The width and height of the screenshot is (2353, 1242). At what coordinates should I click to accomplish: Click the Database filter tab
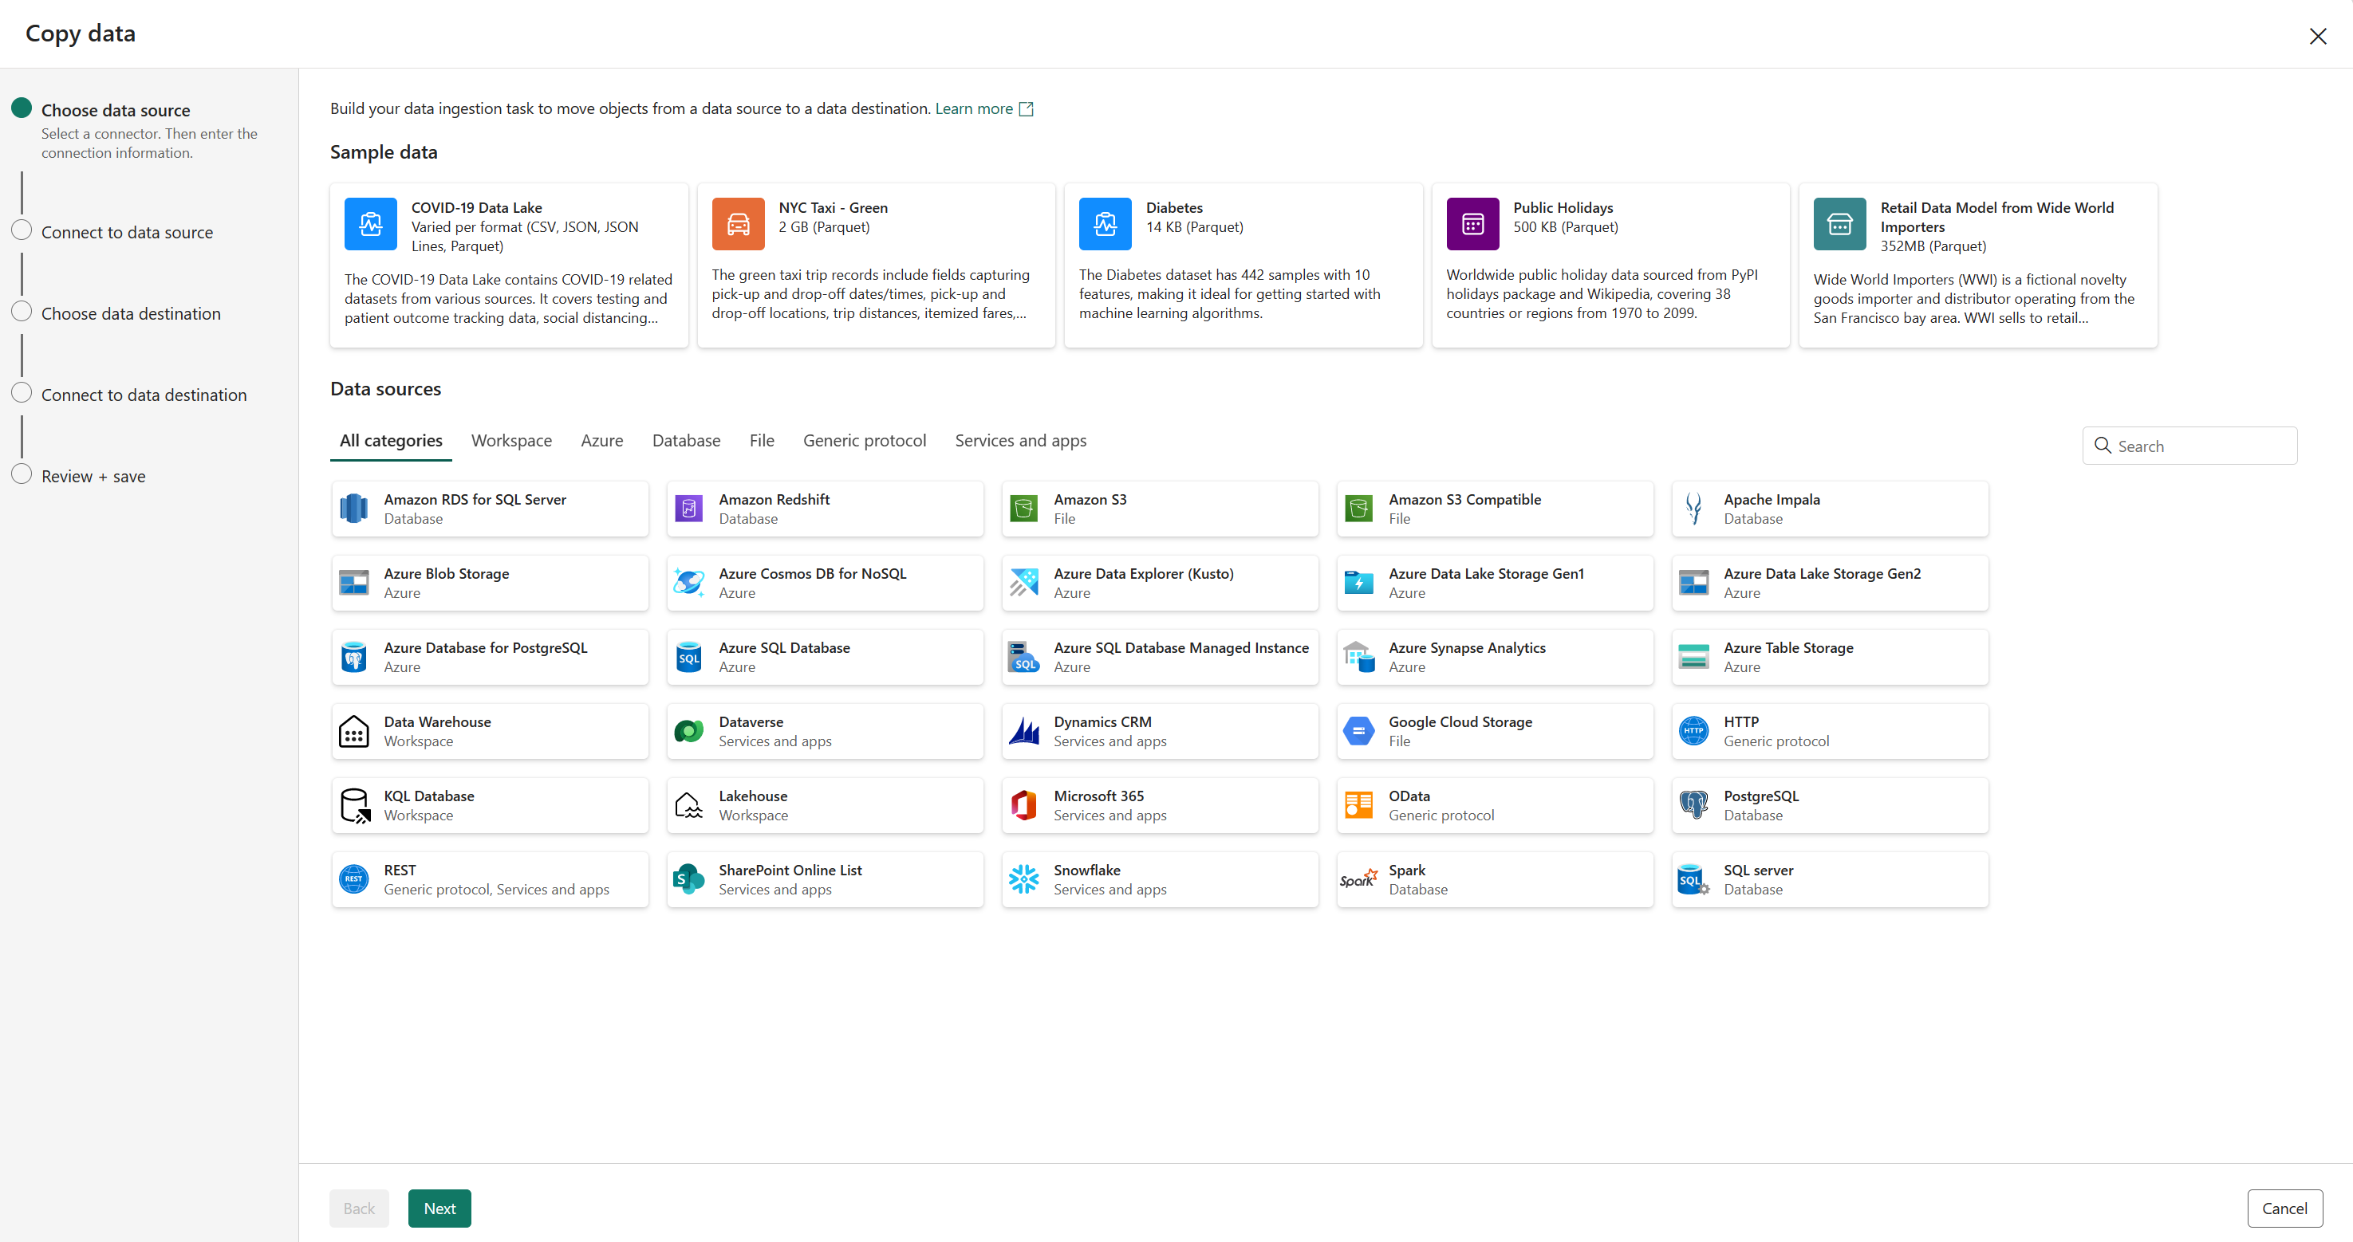pos(686,440)
